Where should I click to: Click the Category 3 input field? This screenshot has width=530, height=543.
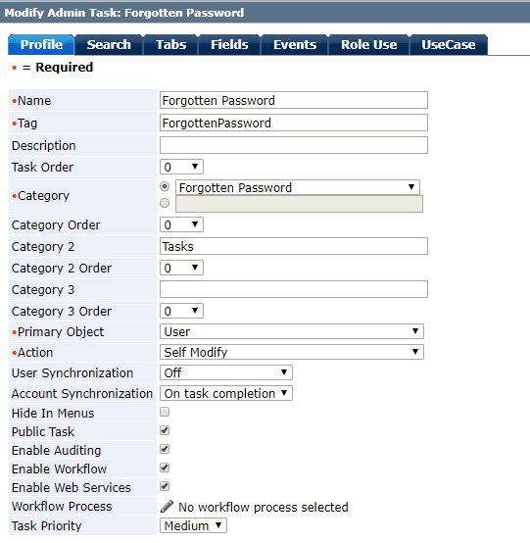(x=294, y=289)
